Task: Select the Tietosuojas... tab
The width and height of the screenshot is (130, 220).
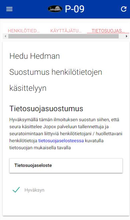Action: tap(108, 31)
